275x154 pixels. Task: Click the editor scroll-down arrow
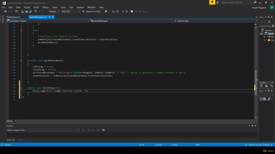point(256,118)
